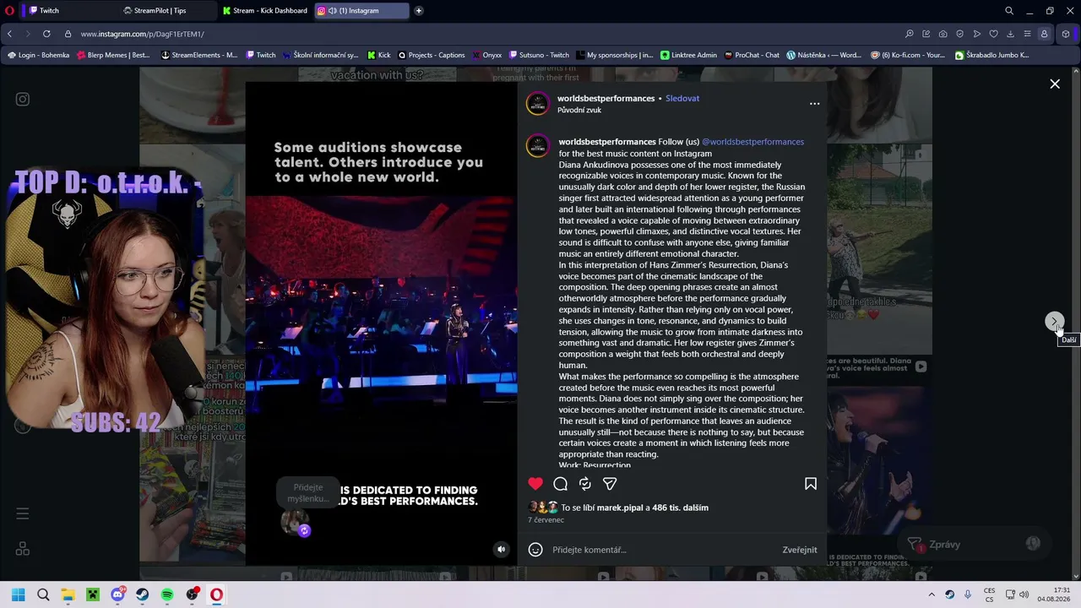Reload the Instagram page
The height and width of the screenshot is (608, 1081).
(x=46, y=34)
